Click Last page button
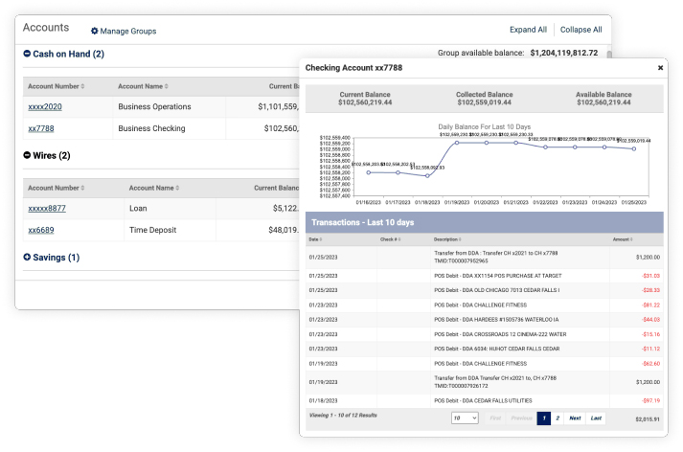The width and height of the screenshot is (683, 452). click(596, 418)
